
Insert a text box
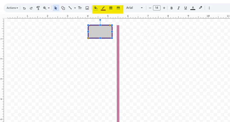[x=80, y=8]
